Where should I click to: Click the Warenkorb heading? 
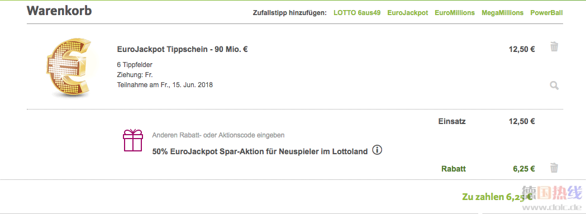(x=59, y=11)
